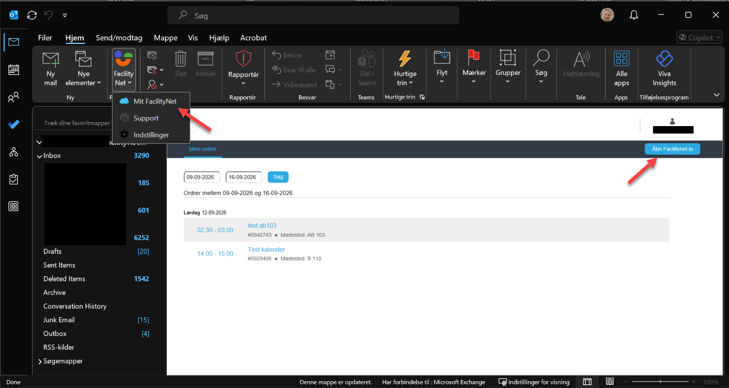The height and width of the screenshot is (388, 729).
Task: Switch to reading view in status bar
Action: click(610, 382)
